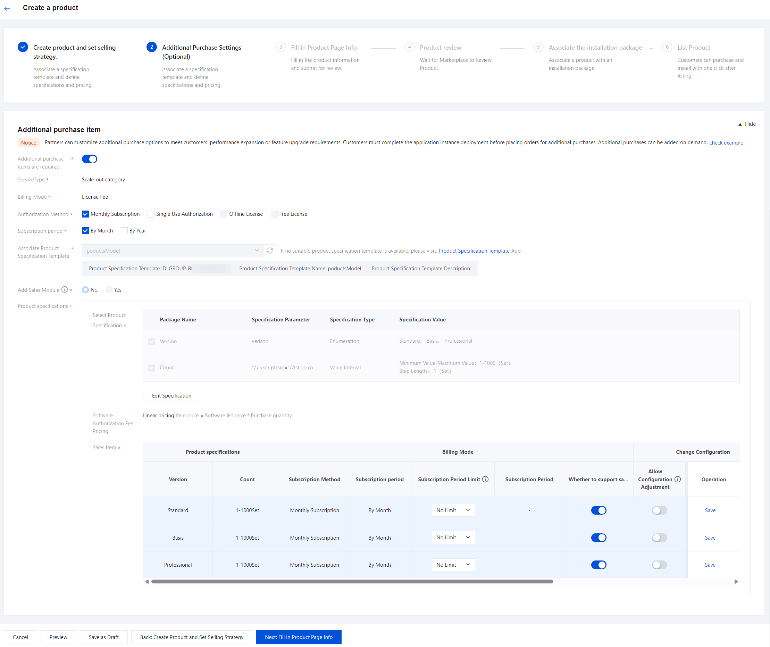Toggle the Additional purchase items required switch
The width and height of the screenshot is (770, 647).
90,159
